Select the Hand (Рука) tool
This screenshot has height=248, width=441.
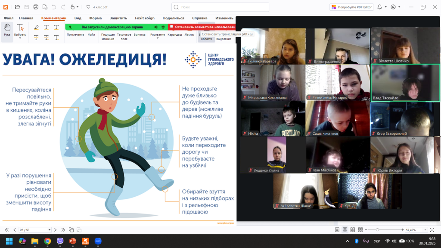[7, 30]
